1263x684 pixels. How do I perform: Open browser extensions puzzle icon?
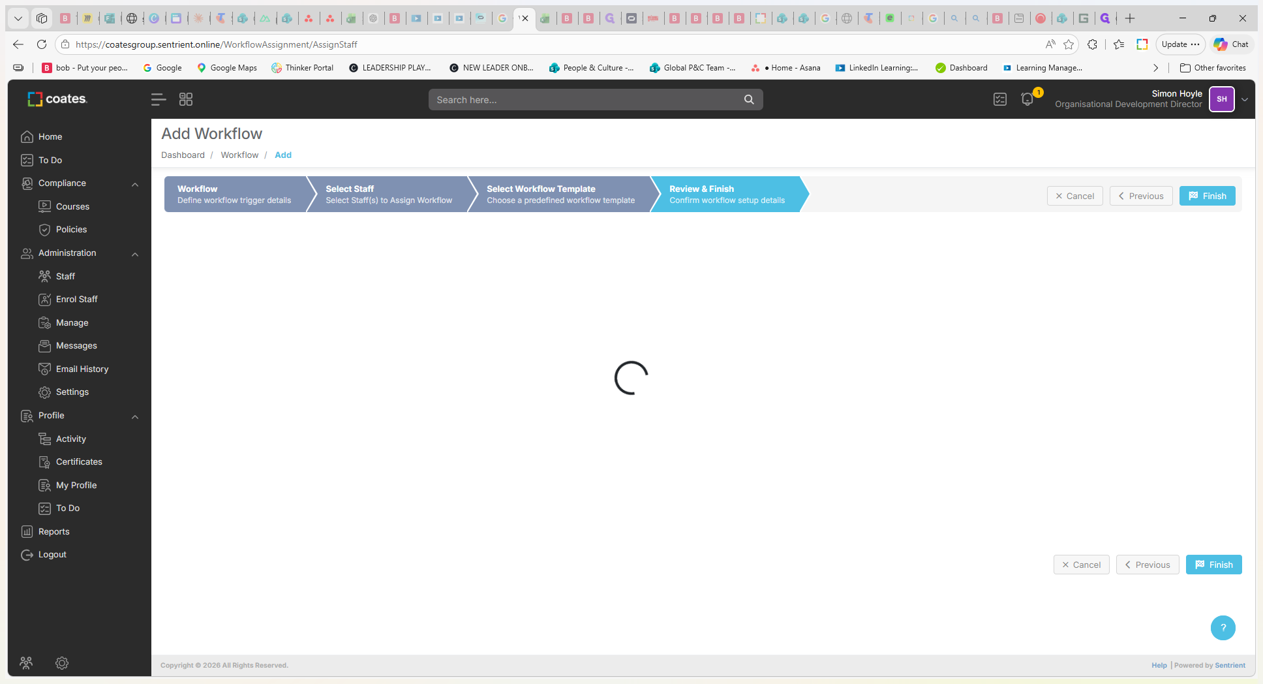(x=1093, y=44)
